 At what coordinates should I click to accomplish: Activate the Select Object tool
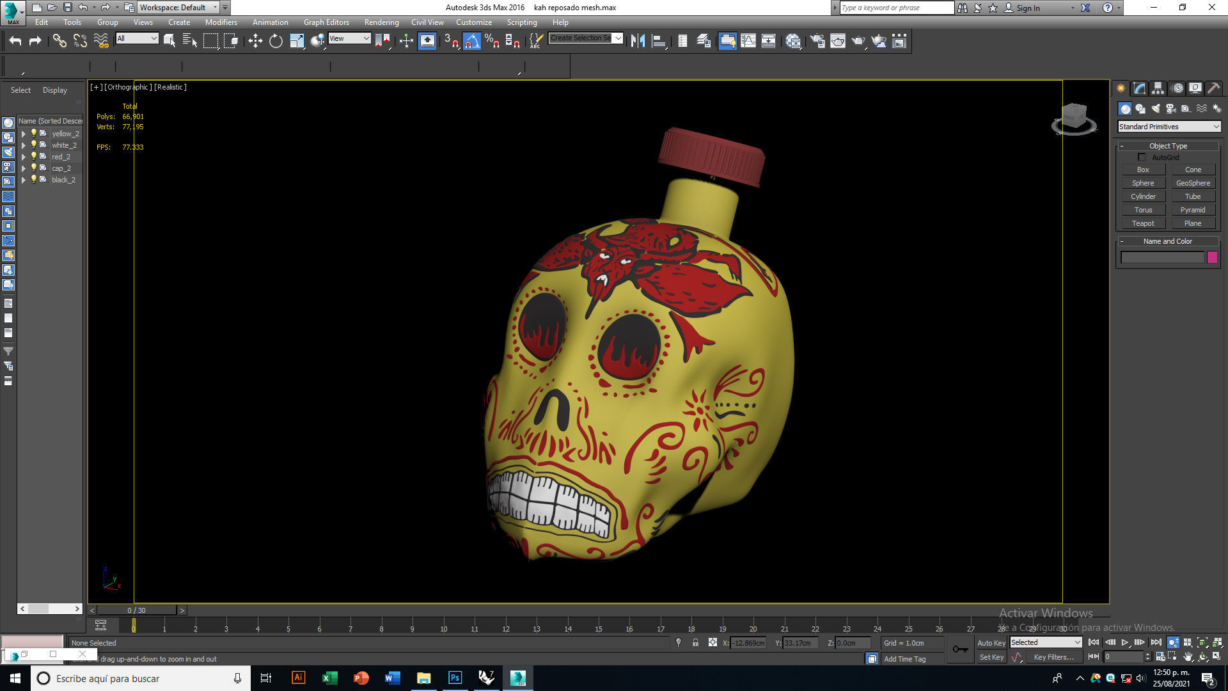coord(169,41)
